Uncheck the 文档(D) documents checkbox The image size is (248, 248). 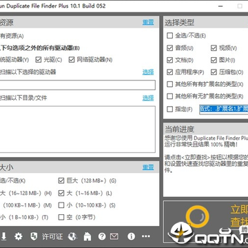click(x=169, y=60)
